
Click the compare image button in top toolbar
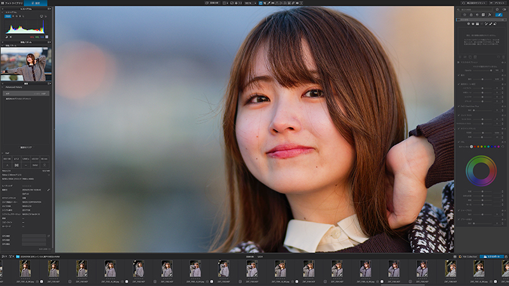click(212, 3)
